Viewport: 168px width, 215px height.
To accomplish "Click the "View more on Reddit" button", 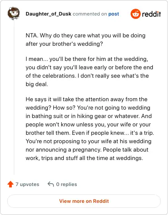I will point(84,201).
